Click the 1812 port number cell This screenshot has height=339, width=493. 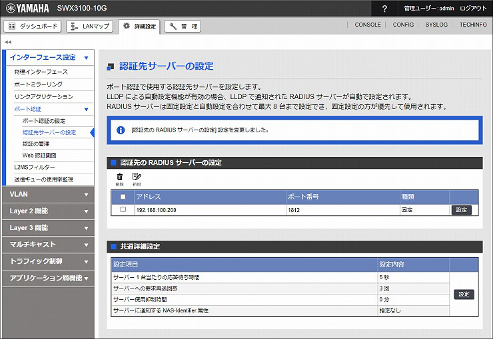(x=342, y=210)
